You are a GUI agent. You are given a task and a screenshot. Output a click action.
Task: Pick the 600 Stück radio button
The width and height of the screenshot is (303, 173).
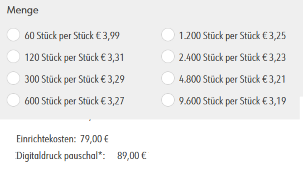(x=14, y=100)
